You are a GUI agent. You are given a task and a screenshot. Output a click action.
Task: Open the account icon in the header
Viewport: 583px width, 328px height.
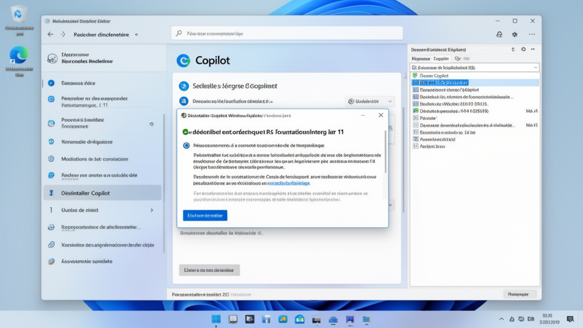coord(499,34)
